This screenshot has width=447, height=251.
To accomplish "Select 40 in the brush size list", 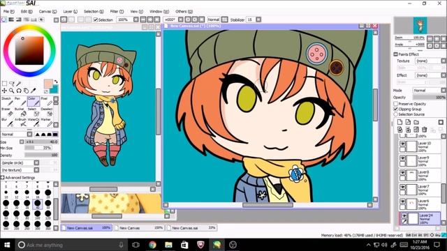I will pyautogui.click(x=37, y=204).
